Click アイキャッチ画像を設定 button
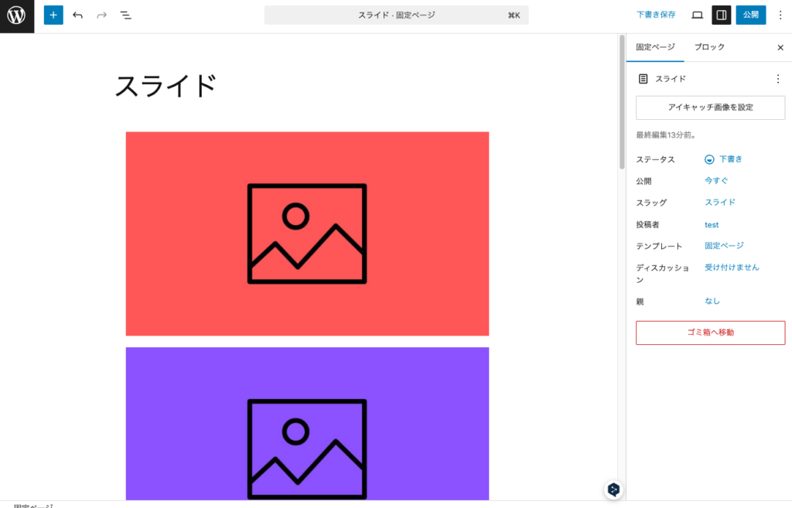Image resolution: width=792 pixels, height=508 pixels. pyautogui.click(x=710, y=107)
